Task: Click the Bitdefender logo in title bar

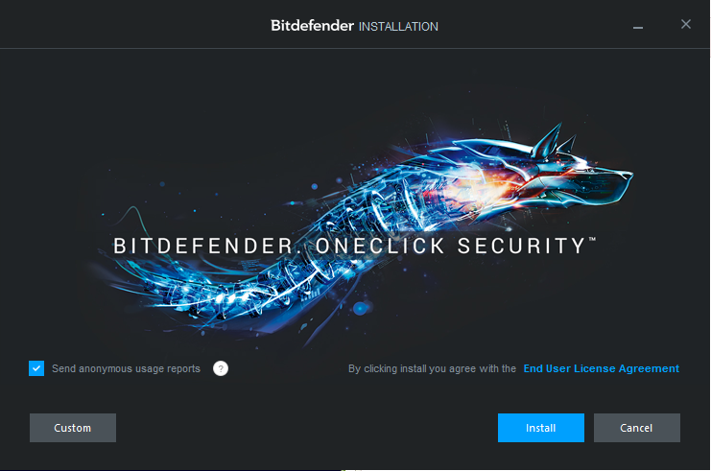Action: pos(312,25)
